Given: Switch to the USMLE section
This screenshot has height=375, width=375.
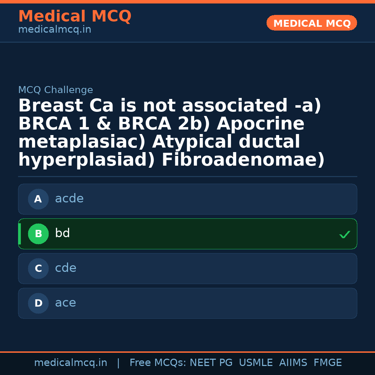Looking at the screenshot, I should point(256,362).
